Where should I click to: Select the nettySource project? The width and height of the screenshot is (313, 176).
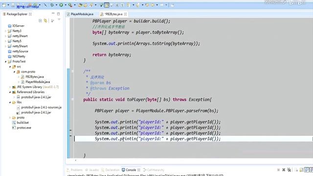[x=18, y=51]
